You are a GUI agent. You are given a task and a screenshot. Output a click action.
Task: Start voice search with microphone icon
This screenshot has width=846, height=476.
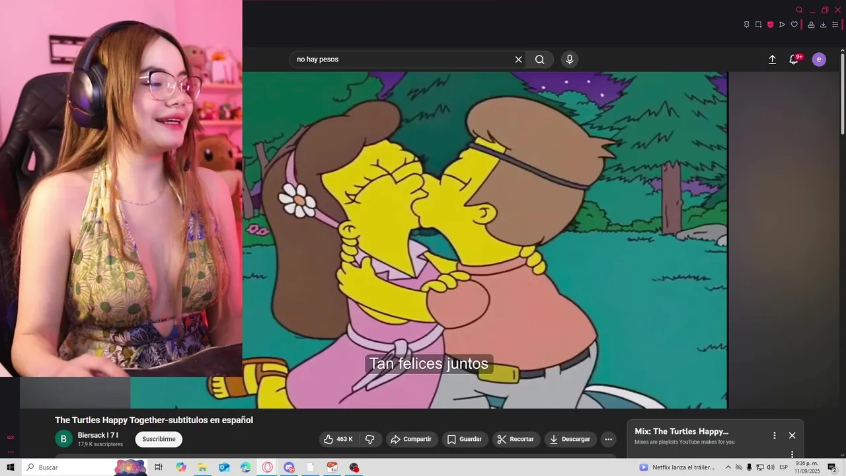pos(570,59)
